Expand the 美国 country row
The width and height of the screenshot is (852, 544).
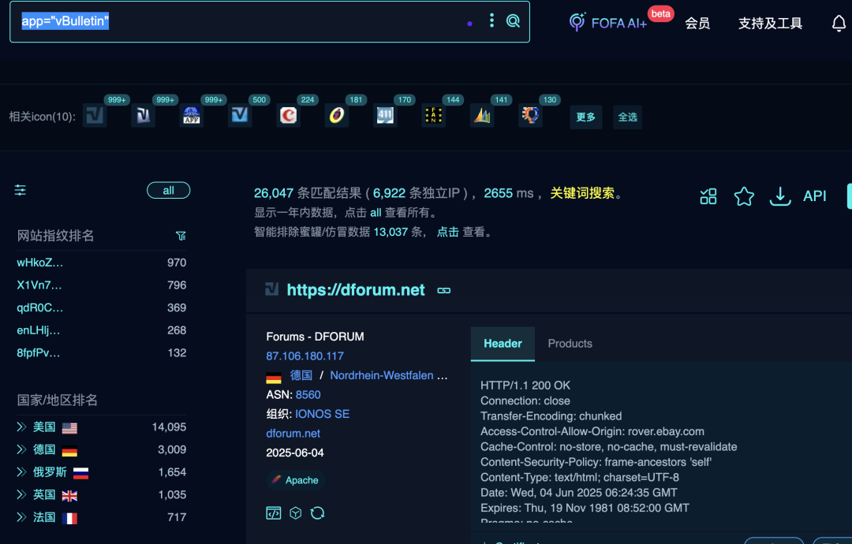(22, 427)
